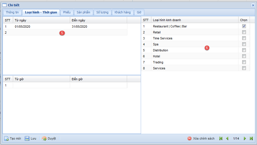Screen dimensions: 257x145
Task: Click the red Xóa chính sách delete icon
Action: click(x=189, y=138)
